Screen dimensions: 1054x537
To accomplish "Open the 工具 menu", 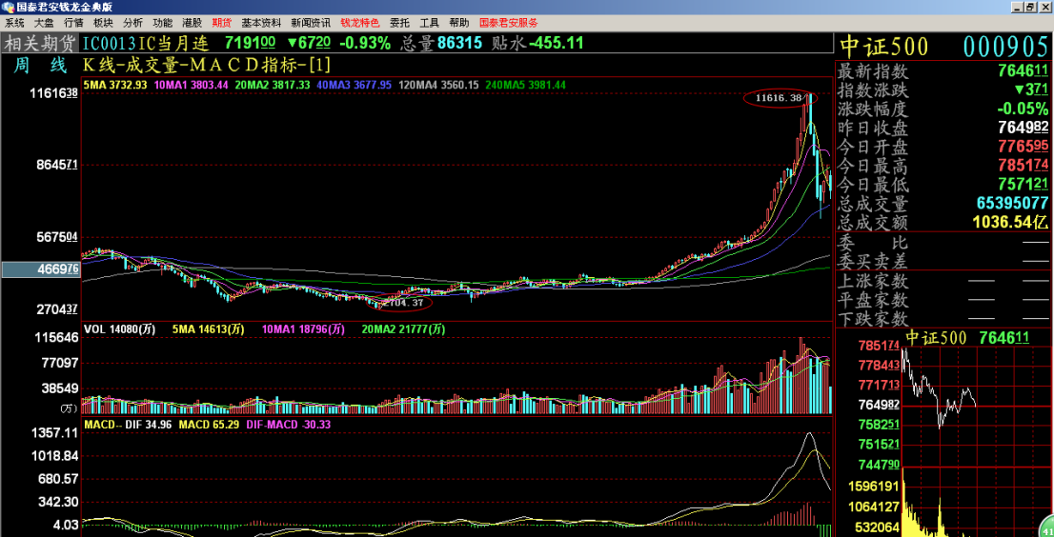I will click(430, 23).
